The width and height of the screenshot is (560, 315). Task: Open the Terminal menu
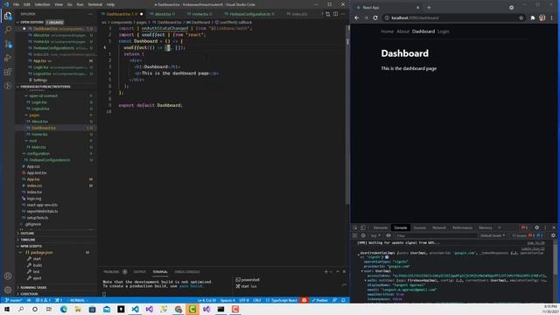click(x=95, y=4)
